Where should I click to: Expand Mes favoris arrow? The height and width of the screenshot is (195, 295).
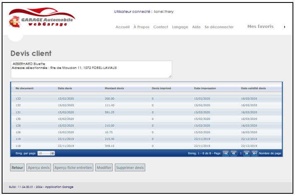(x=284, y=27)
